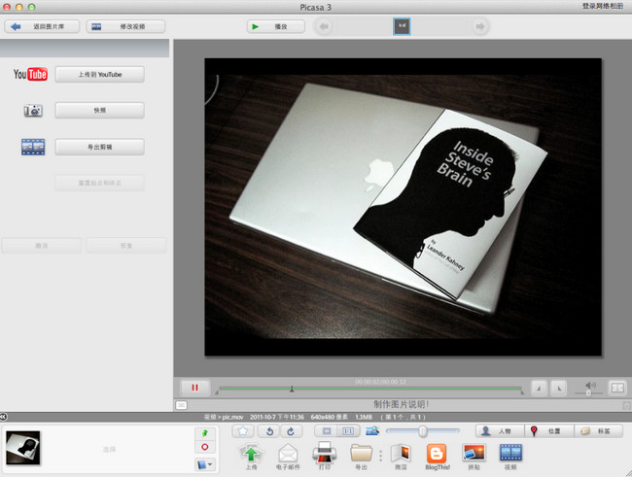632x477 pixels.
Task: Click the magnifier zoom preview icon
Action: pos(372,431)
